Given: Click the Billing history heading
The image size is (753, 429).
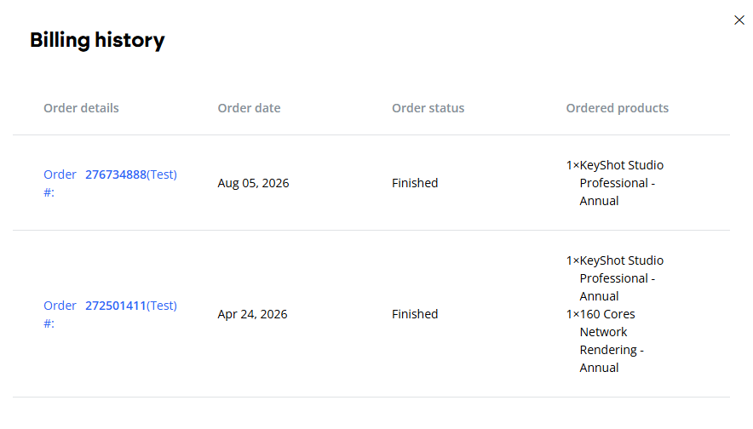Looking at the screenshot, I should 97,40.
